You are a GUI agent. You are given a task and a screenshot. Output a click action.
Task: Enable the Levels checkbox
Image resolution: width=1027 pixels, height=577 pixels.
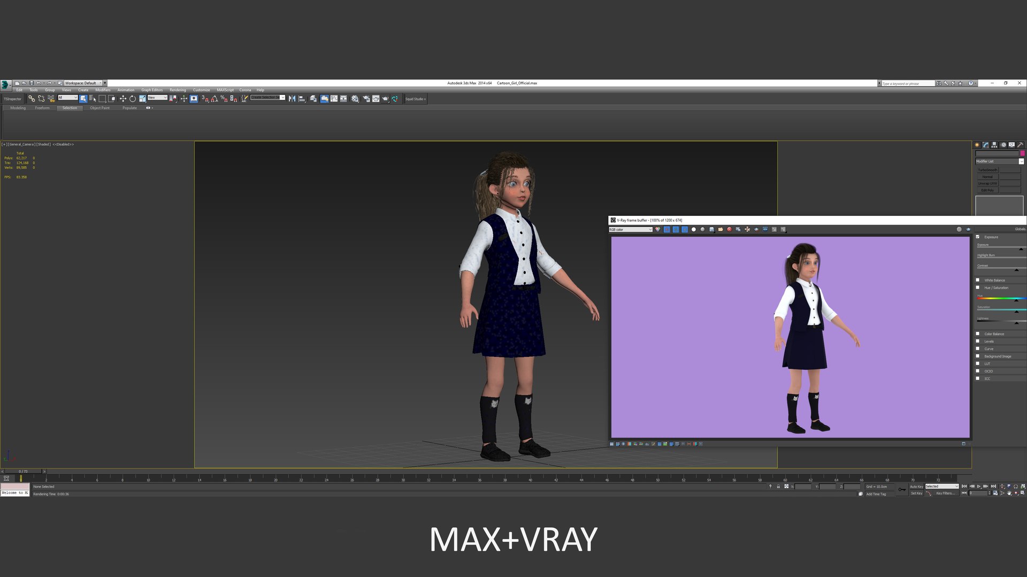point(978,341)
